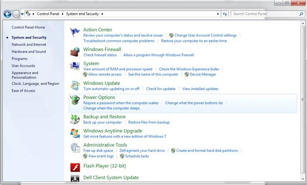
Task: Open Network and Internet category
Action: pyautogui.click(x=29, y=45)
